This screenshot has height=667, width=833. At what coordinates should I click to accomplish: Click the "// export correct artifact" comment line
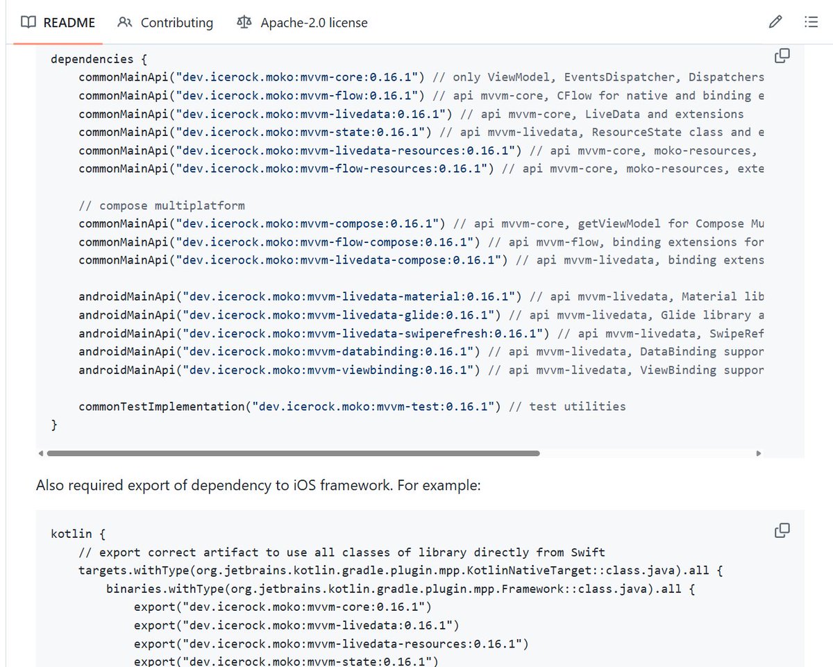point(342,552)
